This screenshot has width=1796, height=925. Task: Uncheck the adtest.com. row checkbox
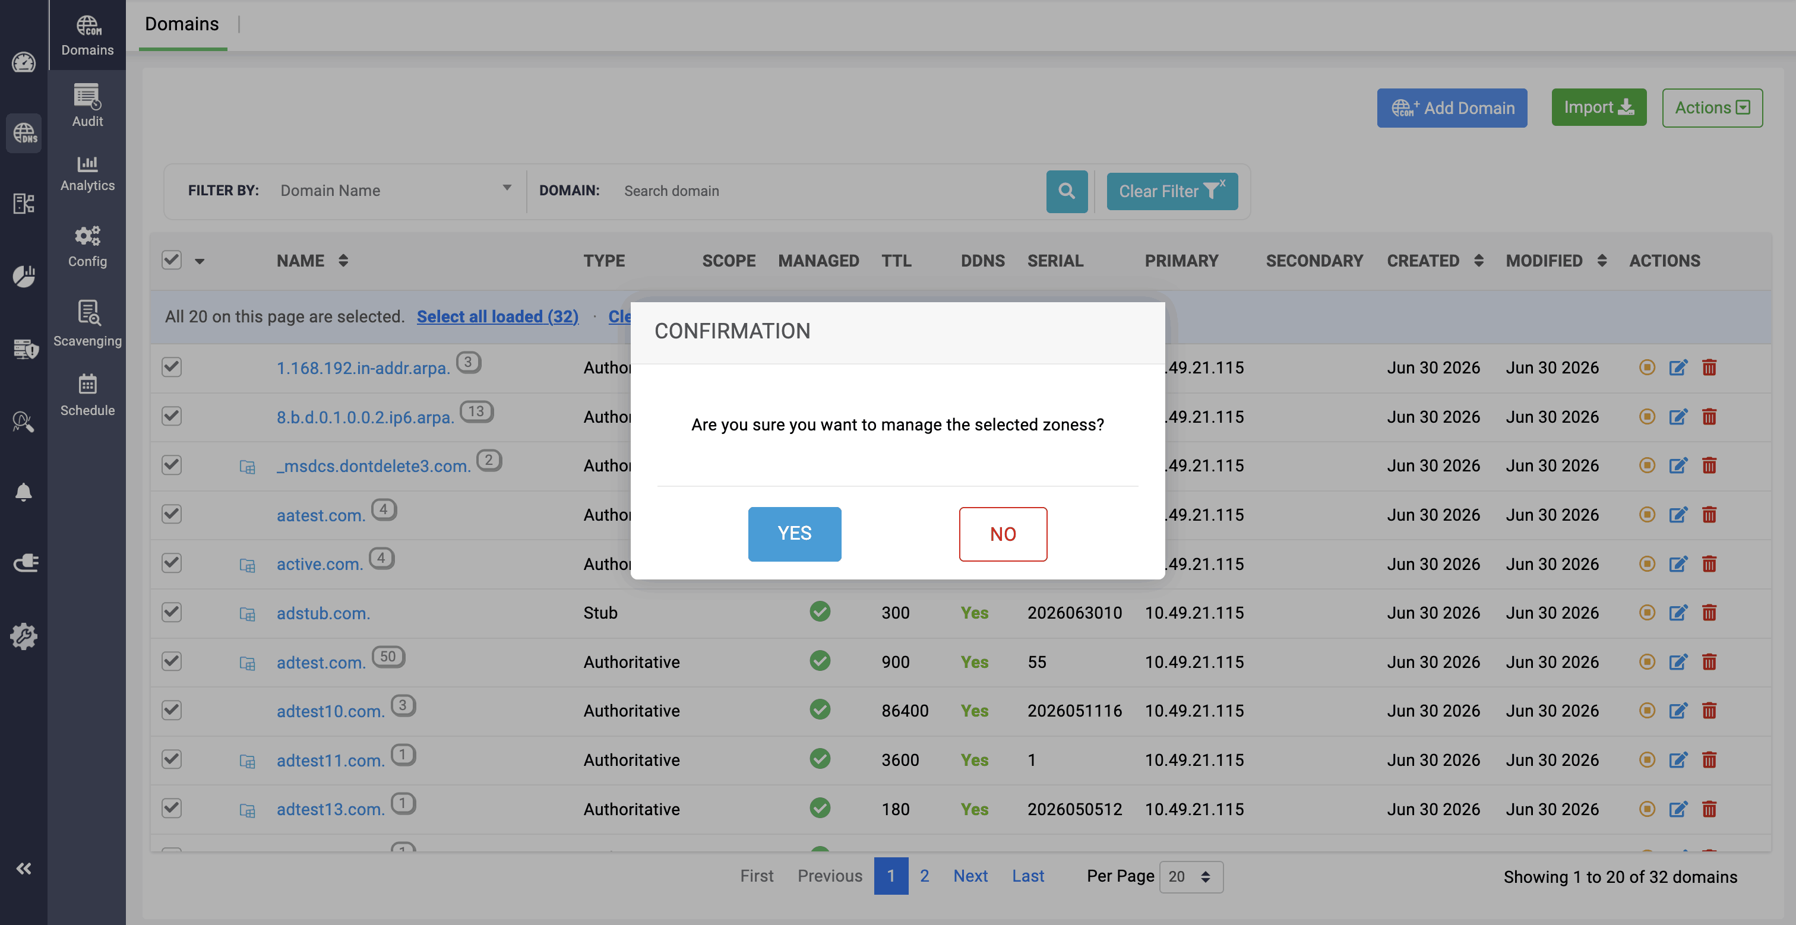pyautogui.click(x=172, y=661)
